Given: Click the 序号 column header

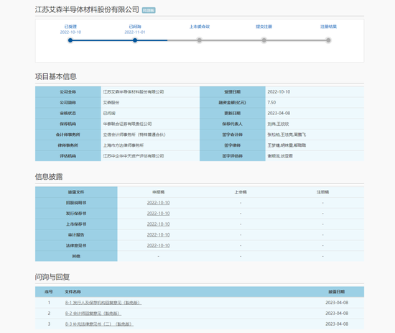Looking at the screenshot, I should [x=49, y=292].
